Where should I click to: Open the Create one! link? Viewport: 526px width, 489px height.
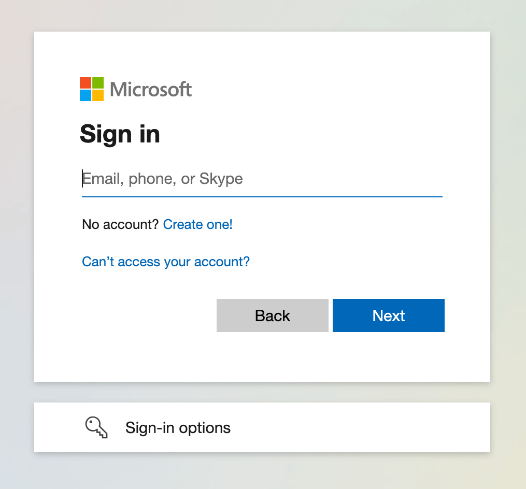[x=197, y=224]
